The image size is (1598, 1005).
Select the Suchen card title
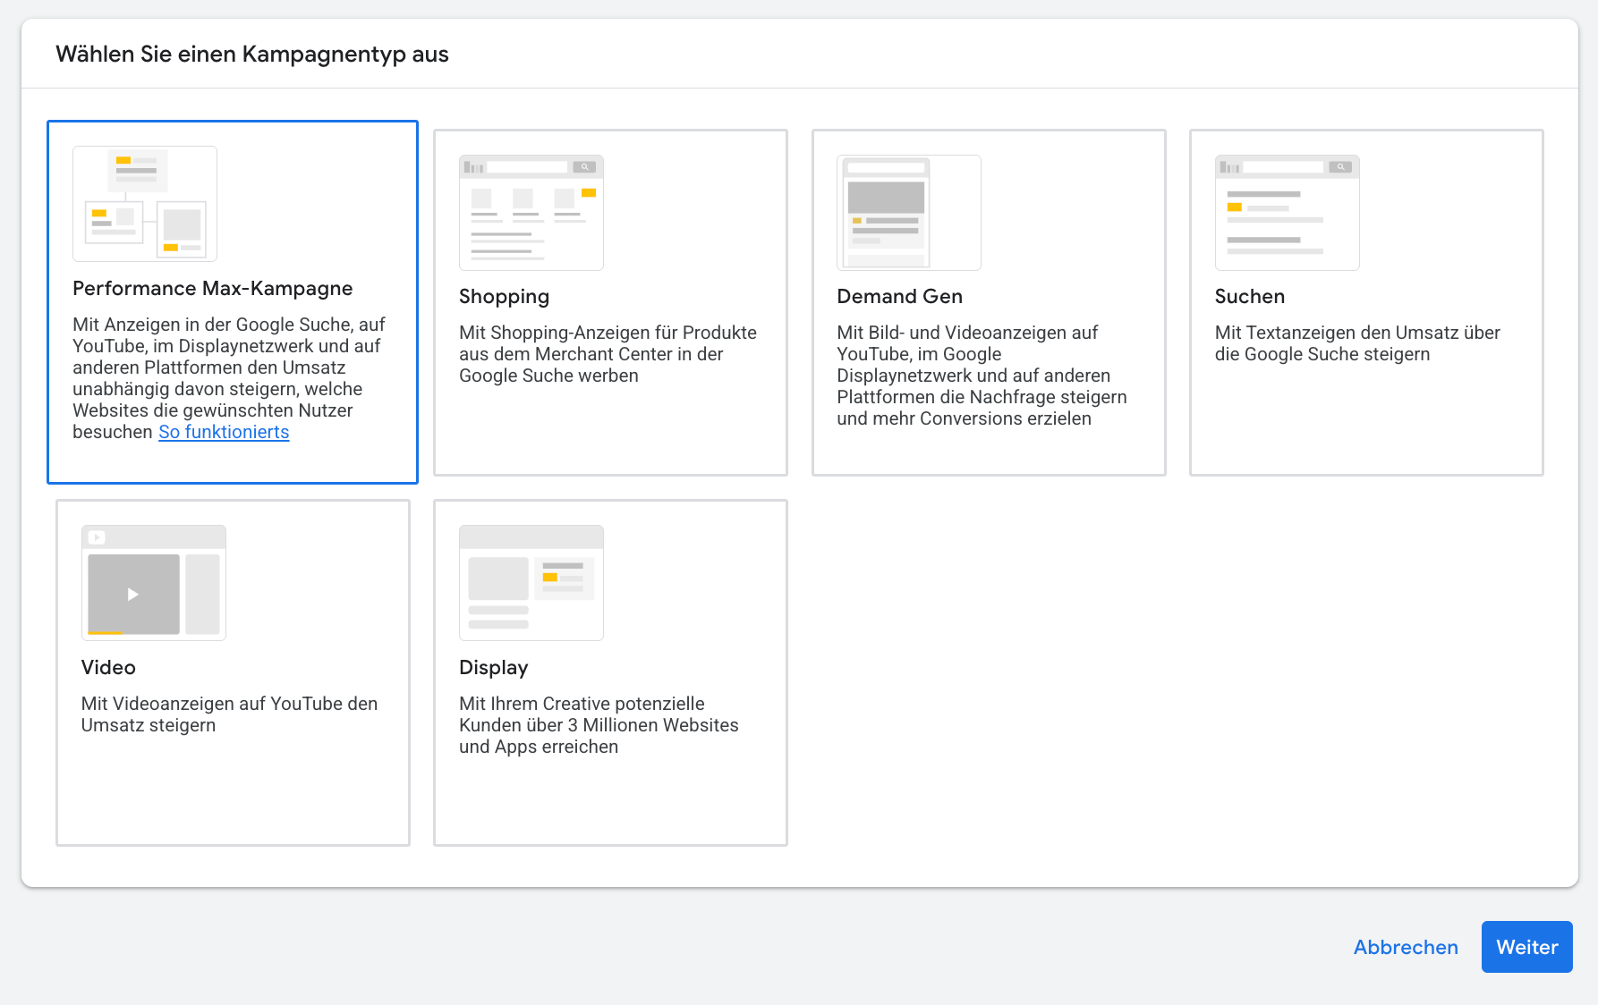pos(1250,296)
